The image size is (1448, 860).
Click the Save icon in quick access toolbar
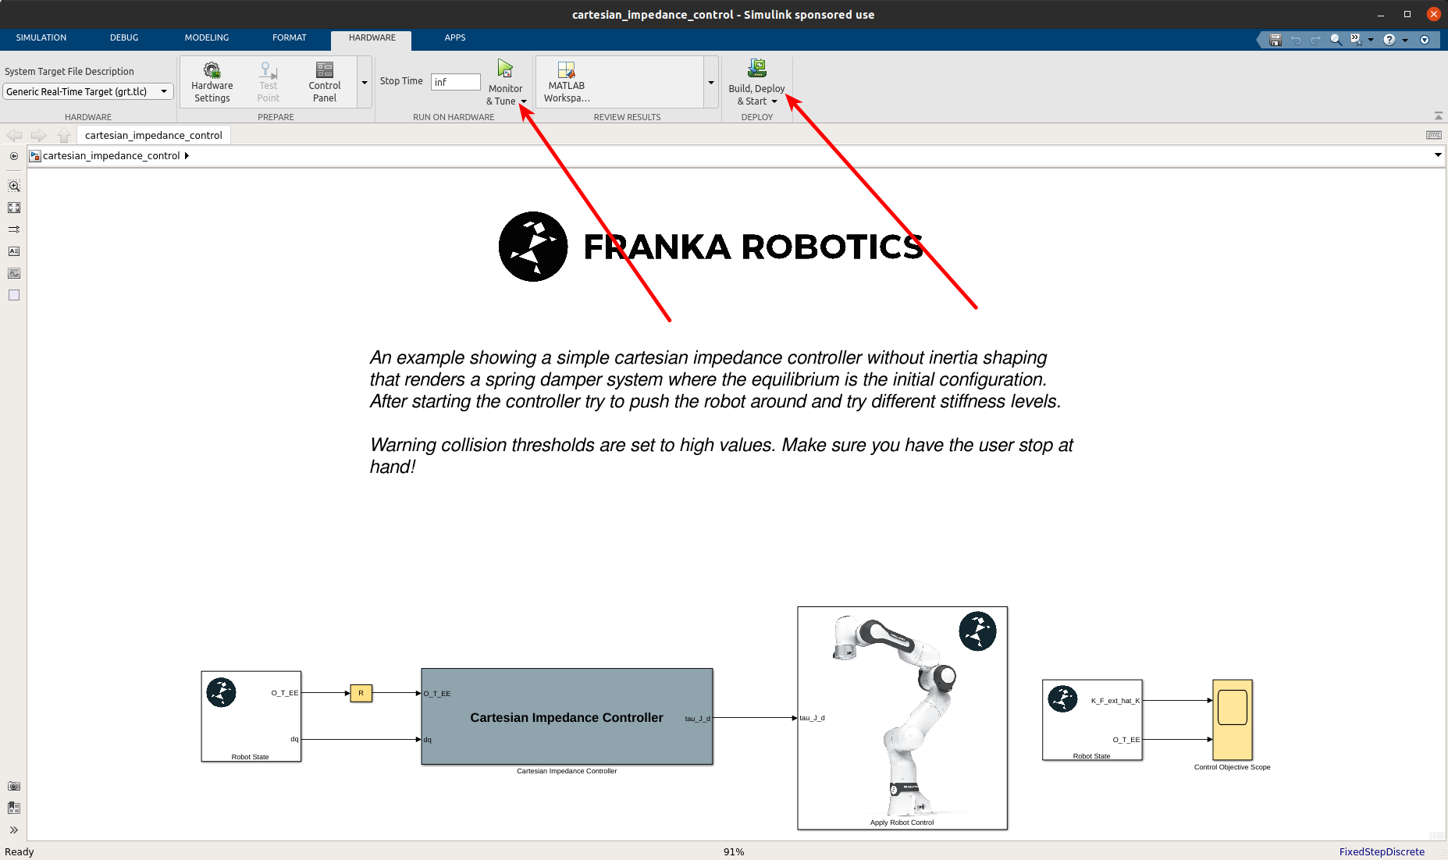(x=1275, y=40)
